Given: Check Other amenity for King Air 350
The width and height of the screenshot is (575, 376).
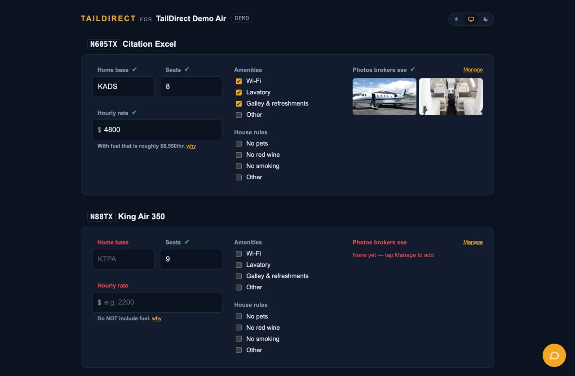Looking at the screenshot, I should pos(239,288).
